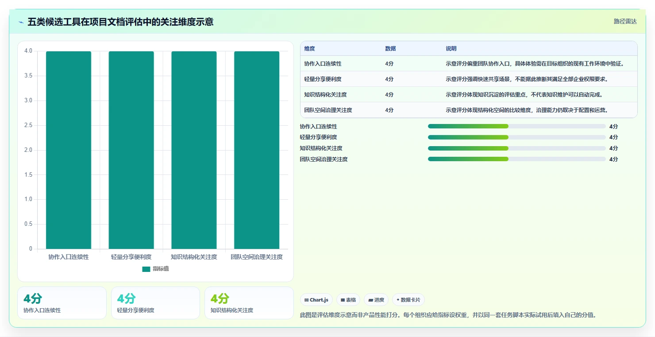The width and height of the screenshot is (655, 337).
Task: Click the description starting 示意评分体现知识沉淀
Action: coord(524,95)
